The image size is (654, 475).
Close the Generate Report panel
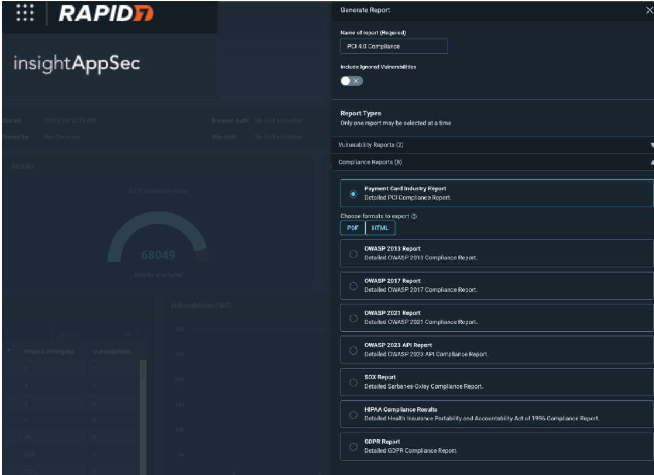click(x=649, y=10)
